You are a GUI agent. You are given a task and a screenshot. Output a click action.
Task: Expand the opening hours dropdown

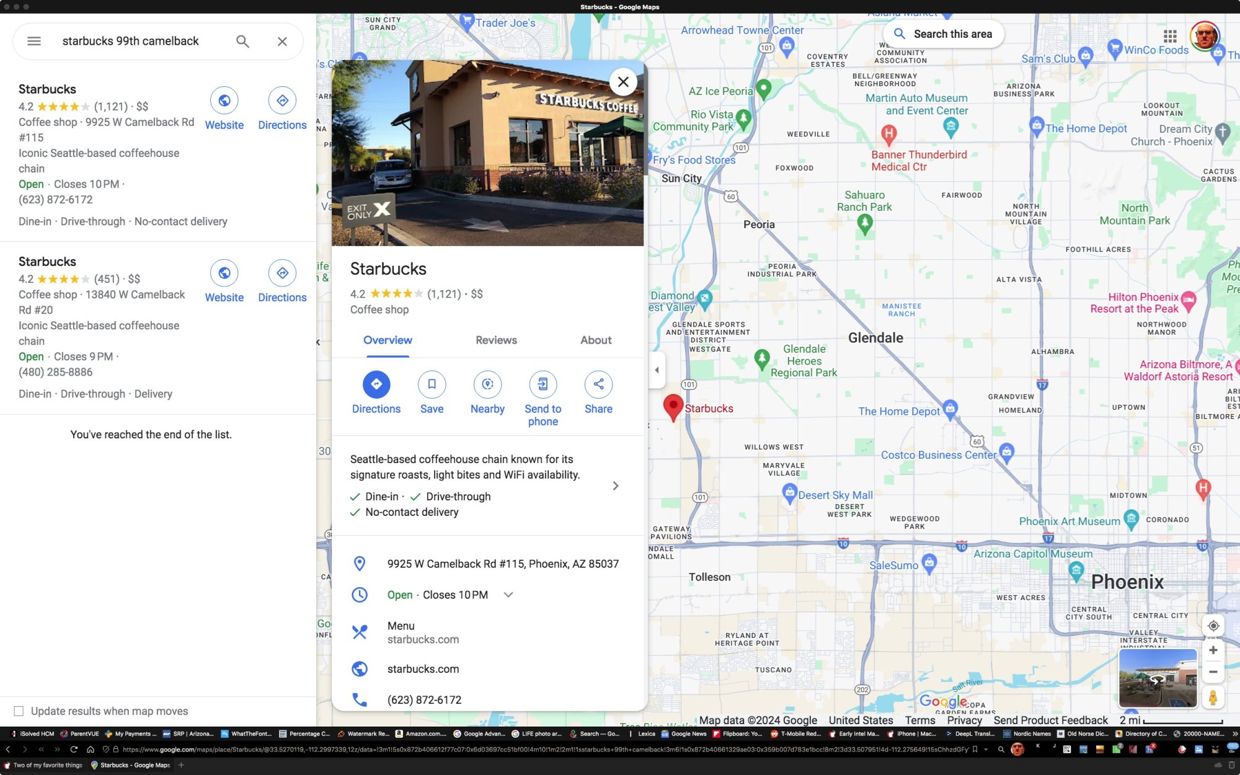(508, 595)
